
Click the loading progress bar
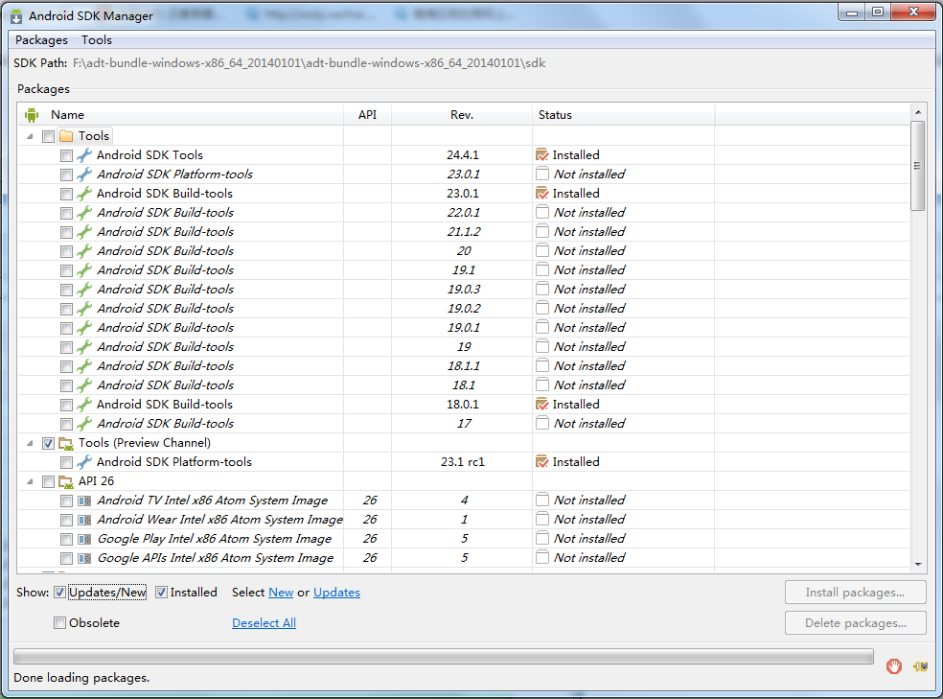pos(444,657)
